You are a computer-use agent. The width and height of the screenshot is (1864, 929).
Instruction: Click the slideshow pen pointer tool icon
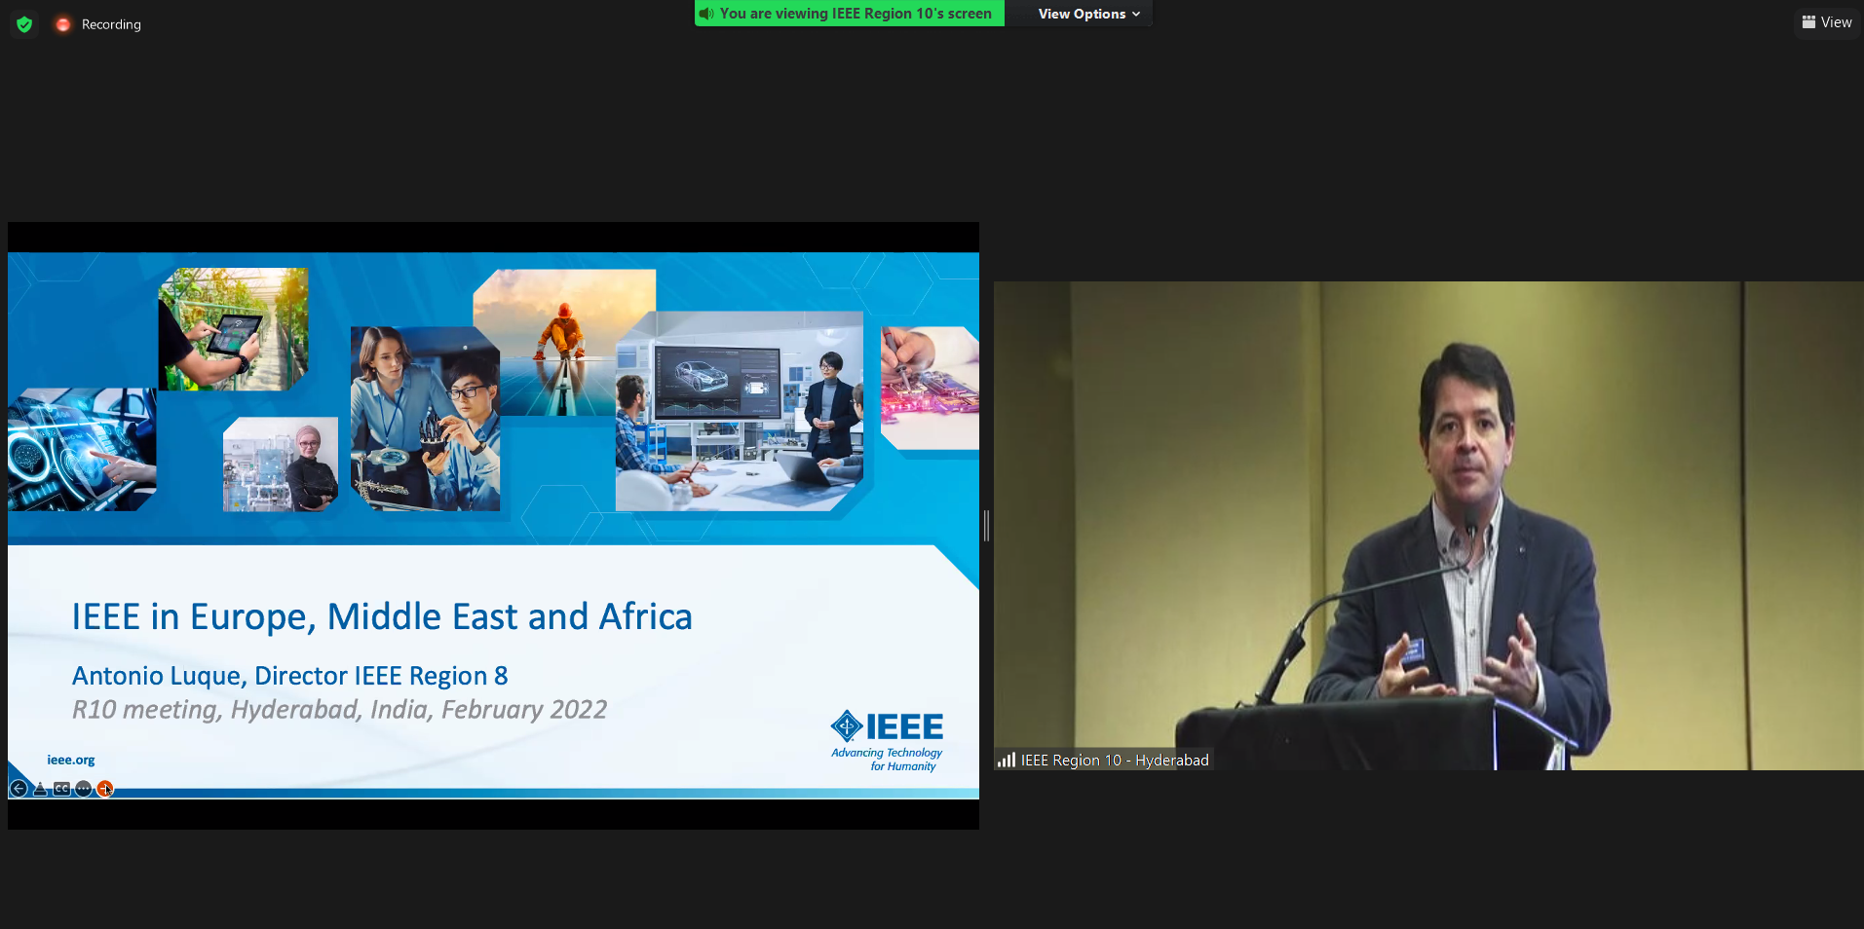click(x=40, y=789)
